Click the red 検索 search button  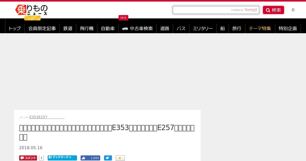point(273,10)
